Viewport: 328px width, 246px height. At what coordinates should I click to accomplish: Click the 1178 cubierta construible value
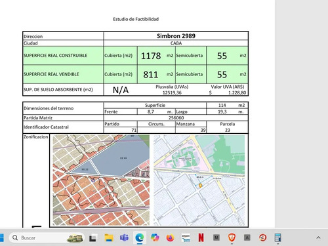point(151,56)
